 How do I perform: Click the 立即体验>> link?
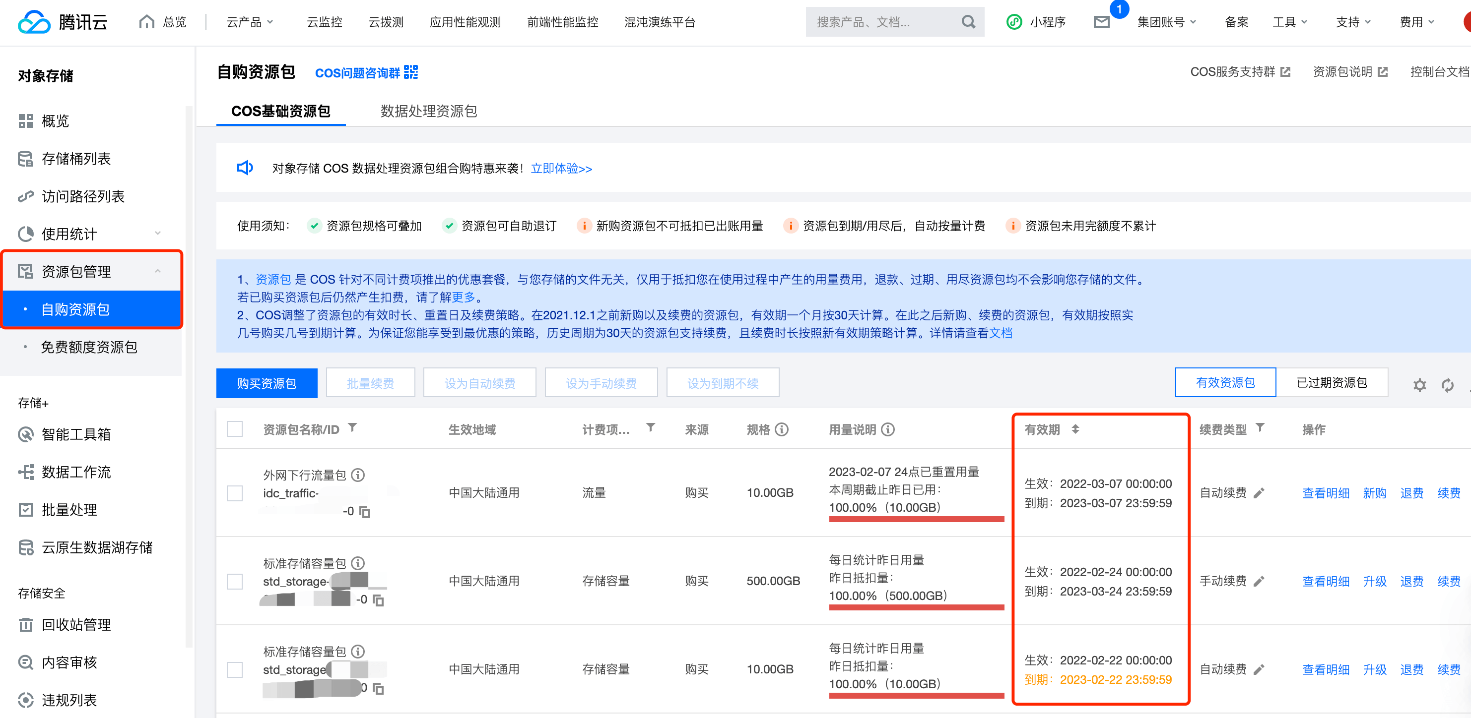pyautogui.click(x=561, y=169)
